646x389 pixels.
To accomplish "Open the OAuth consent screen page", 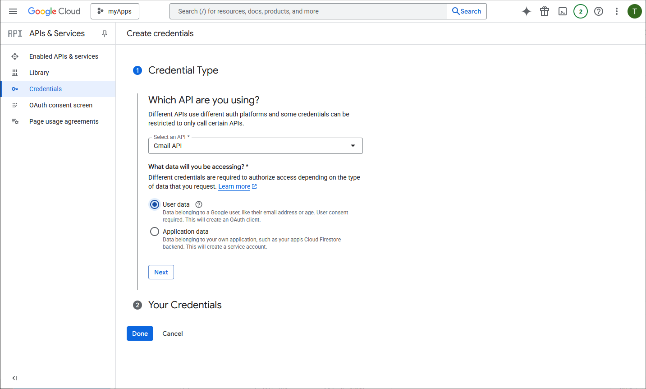I will coord(61,105).
